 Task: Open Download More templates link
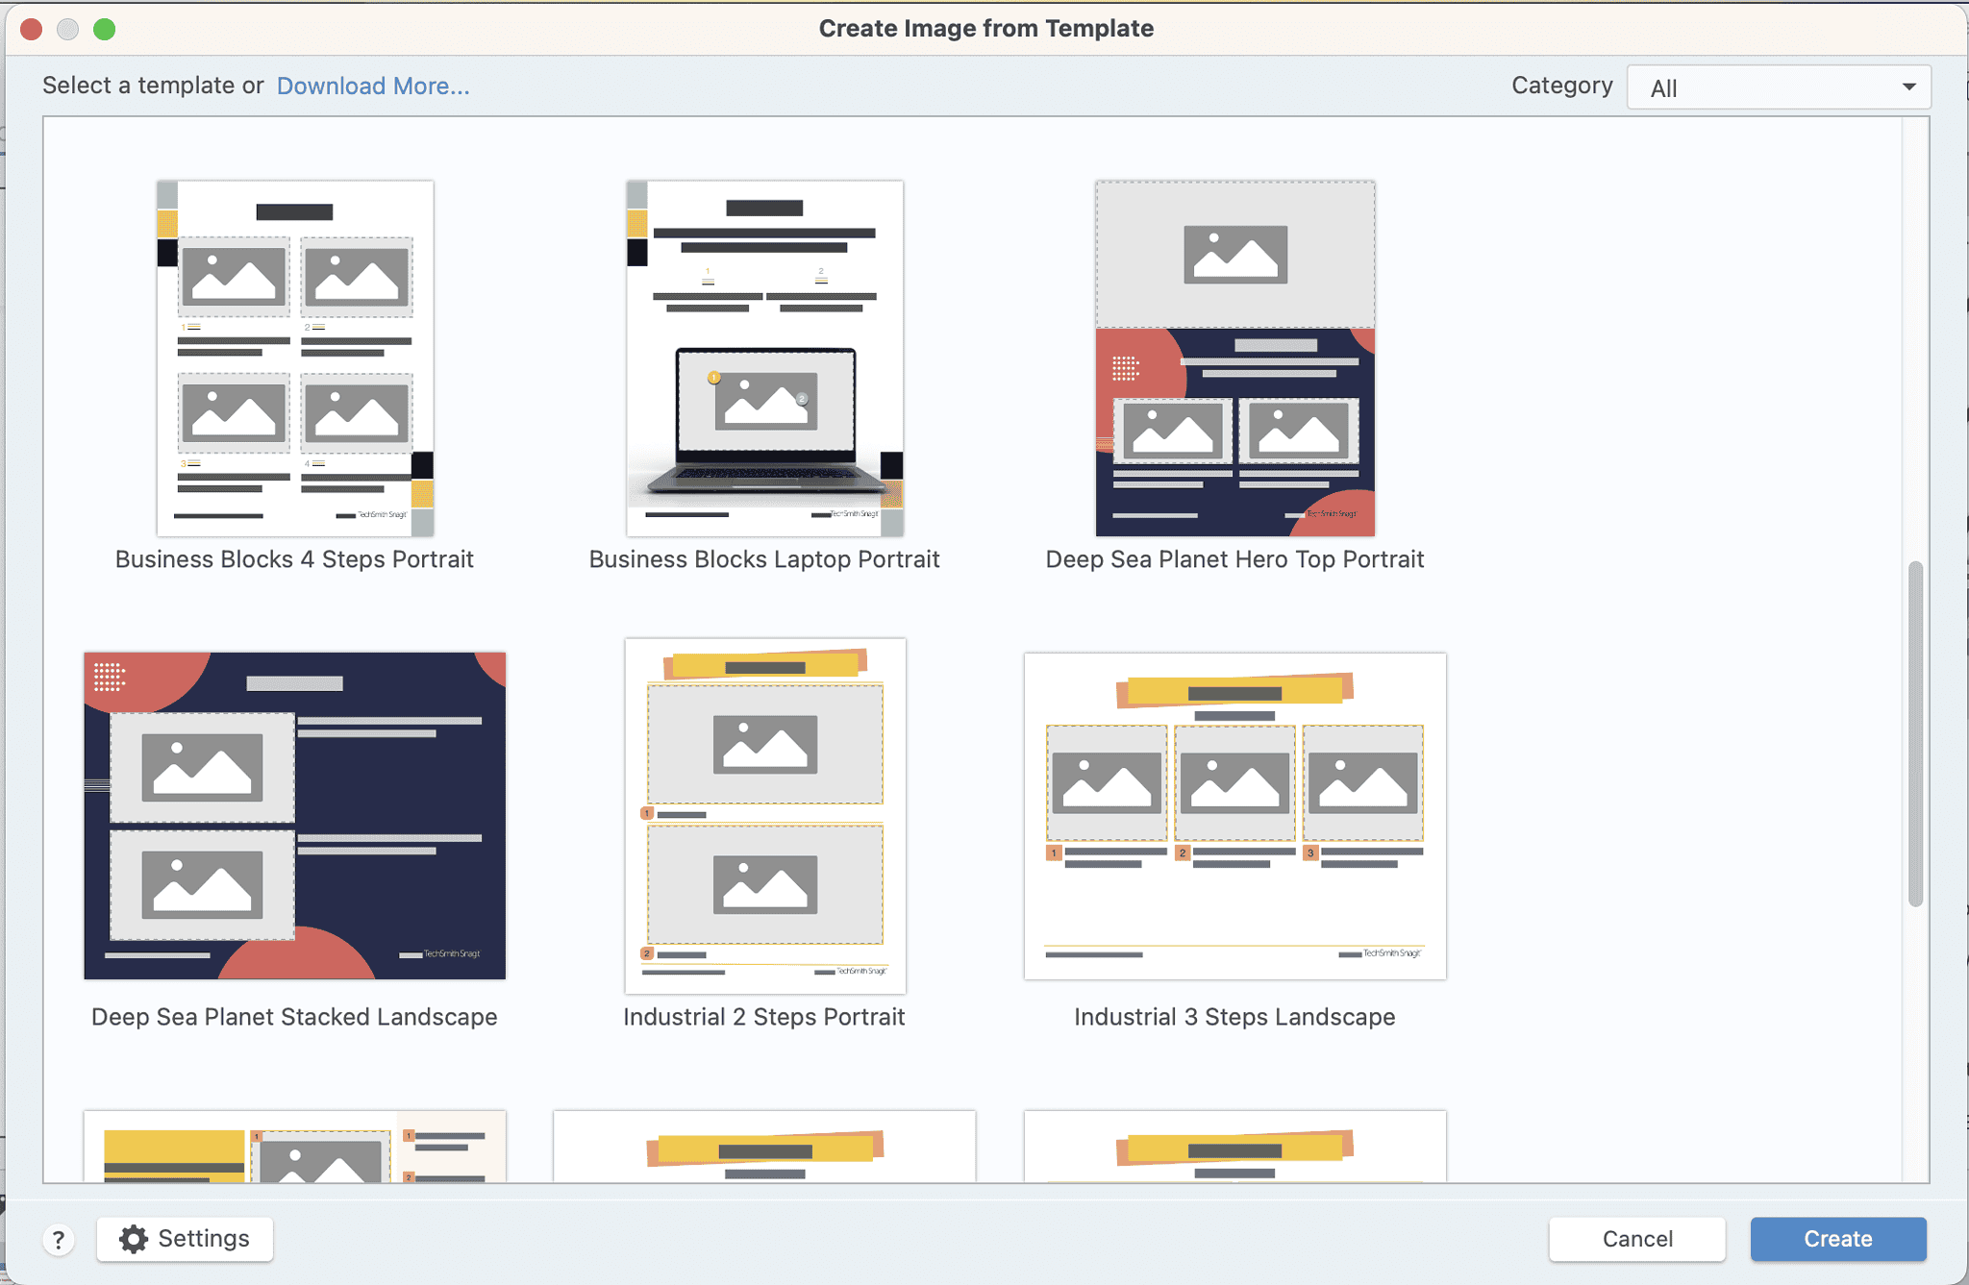coord(373,86)
